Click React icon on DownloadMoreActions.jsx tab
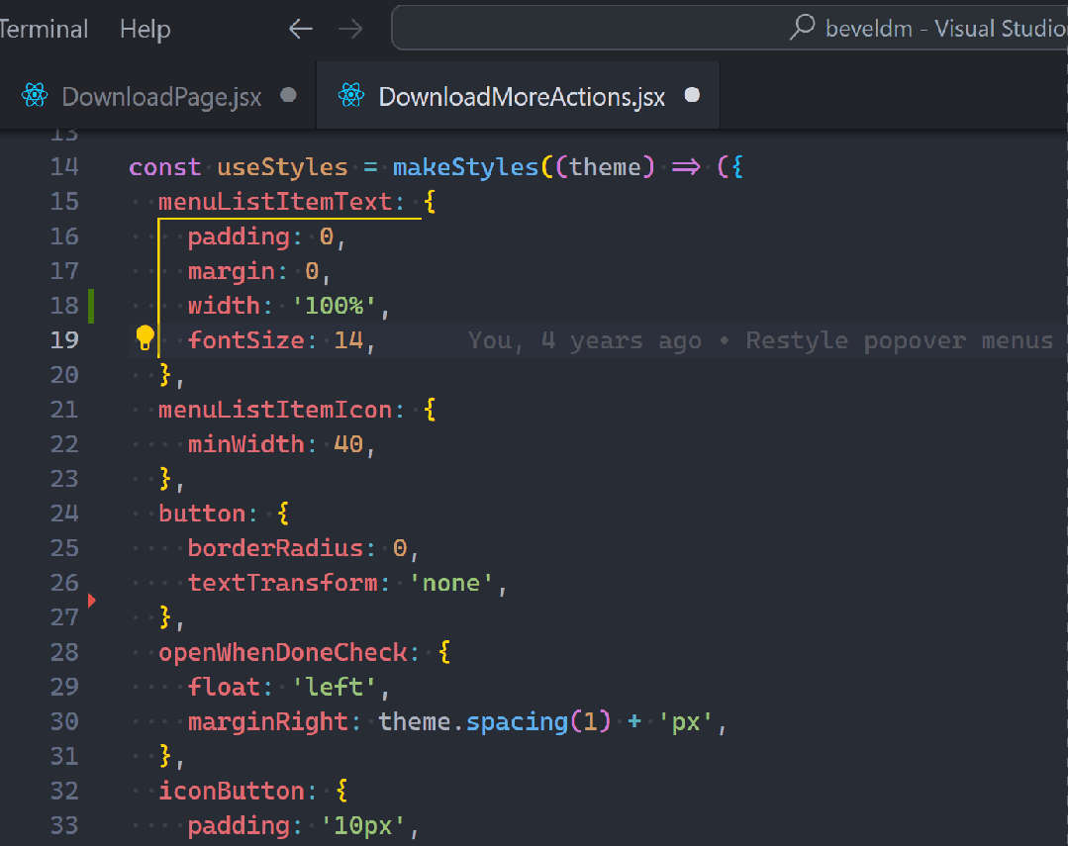The width and height of the screenshot is (1068, 846). click(351, 96)
